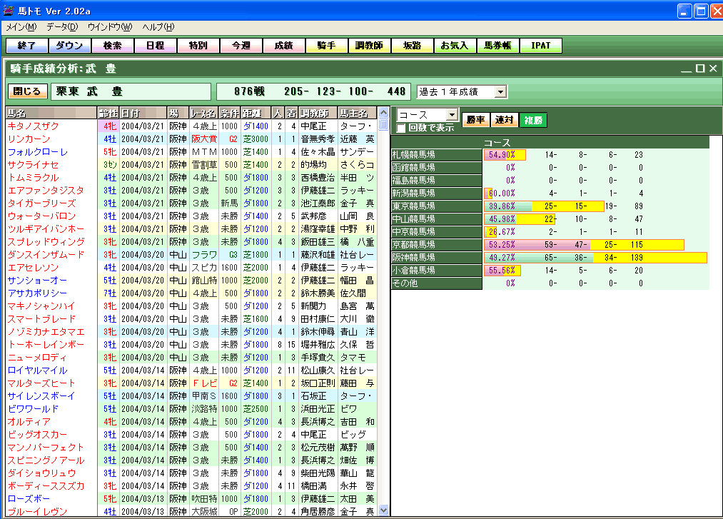Open the 過去1年成績 period dropdown
The height and width of the screenshot is (519, 723).
[500, 92]
